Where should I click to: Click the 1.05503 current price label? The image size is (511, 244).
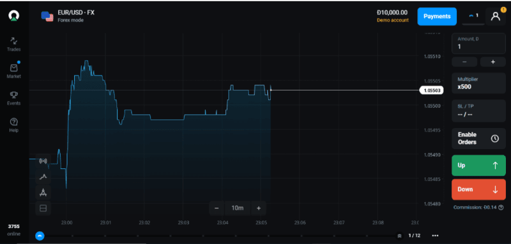pos(431,90)
